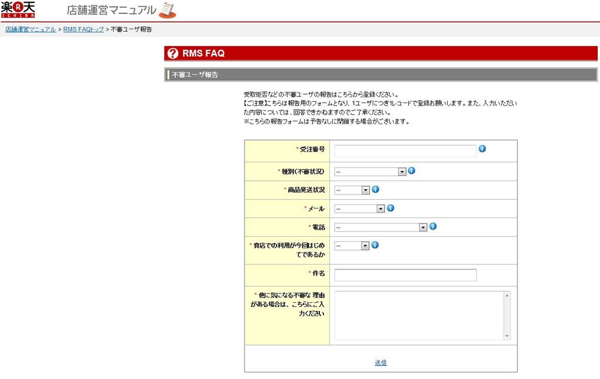Click info icon beside 貴店での利用が今回はじめて dropdown
Viewport: 600px width, 379px height.
click(x=375, y=245)
